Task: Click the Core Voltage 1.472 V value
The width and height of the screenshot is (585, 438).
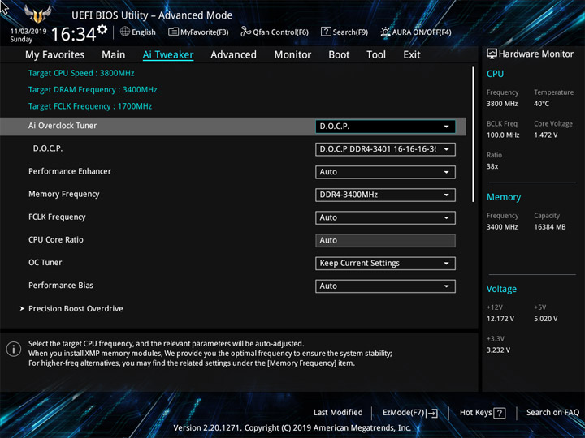Action: click(x=545, y=135)
